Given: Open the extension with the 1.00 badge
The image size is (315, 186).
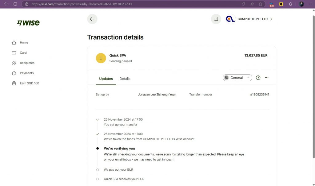Looking at the screenshot, I should (x=272, y=4).
